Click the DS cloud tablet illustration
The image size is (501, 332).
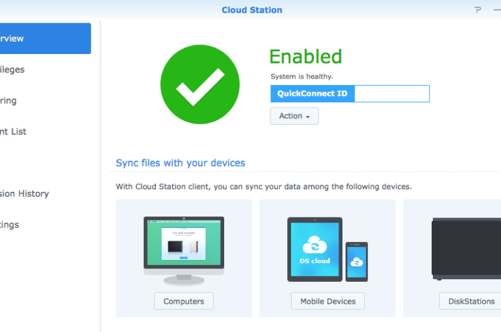tap(315, 250)
